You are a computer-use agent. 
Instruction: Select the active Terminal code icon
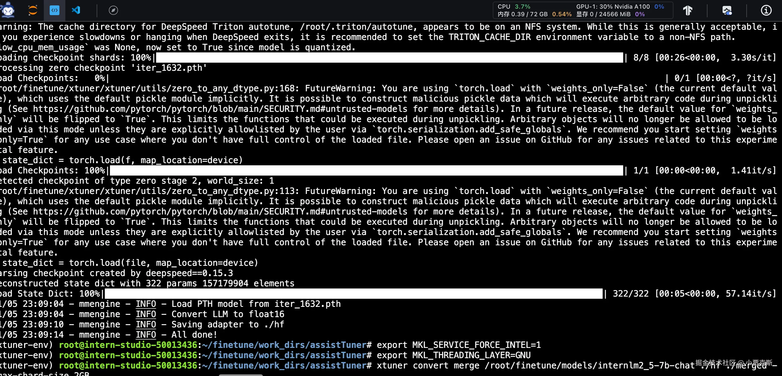click(55, 10)
